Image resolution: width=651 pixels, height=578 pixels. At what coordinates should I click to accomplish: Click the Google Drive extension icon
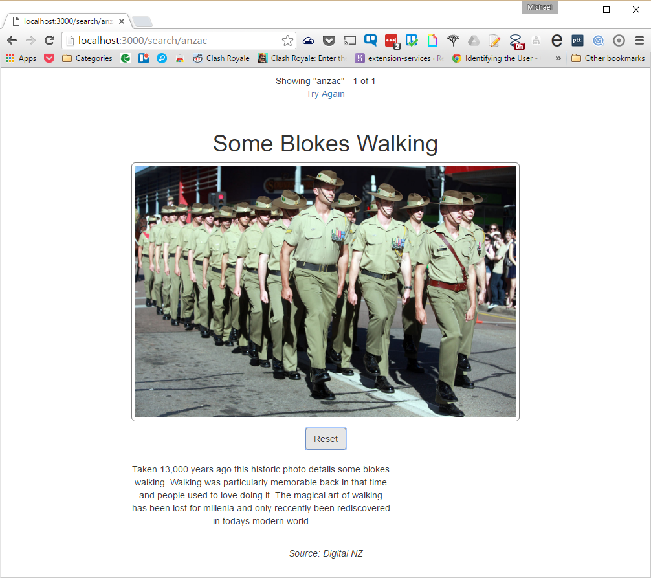474,40
